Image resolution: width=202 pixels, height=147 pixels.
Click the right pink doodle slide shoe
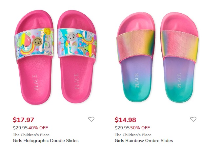(77, 57)
